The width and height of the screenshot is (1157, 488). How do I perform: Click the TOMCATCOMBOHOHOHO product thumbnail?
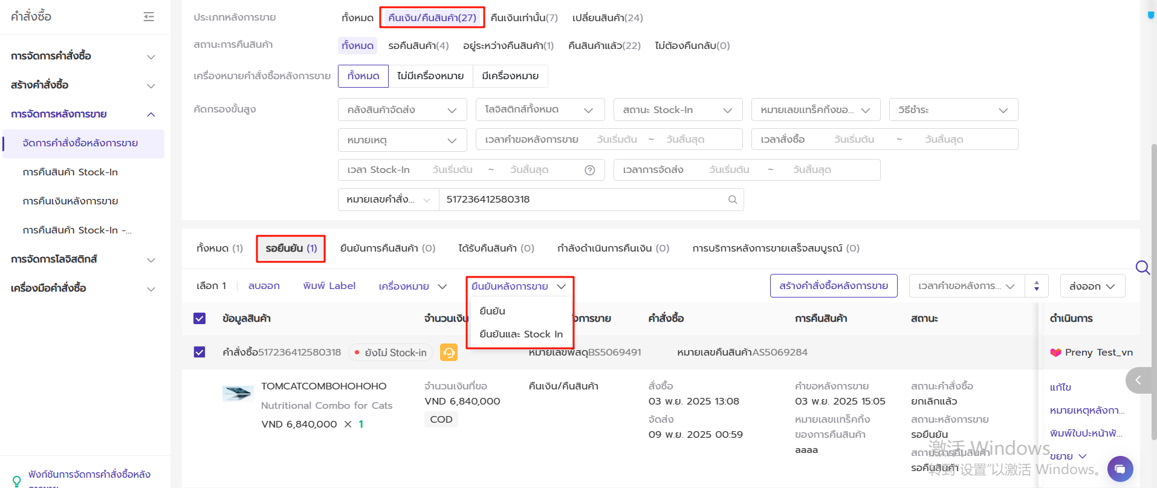click(x=238, y=394)
